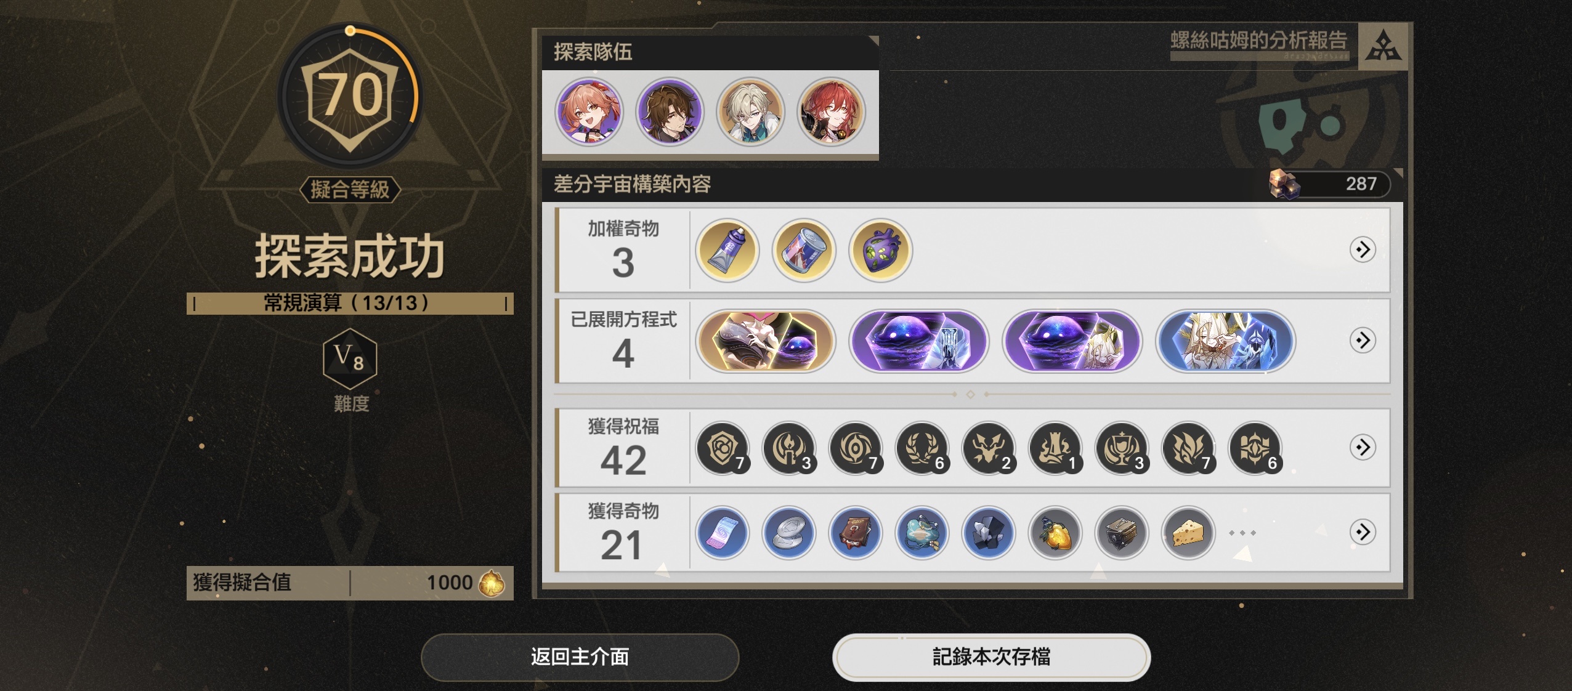Click the paint tube weighted curio icon
The image size is (1572, 691).
click(x=727, y=250)
